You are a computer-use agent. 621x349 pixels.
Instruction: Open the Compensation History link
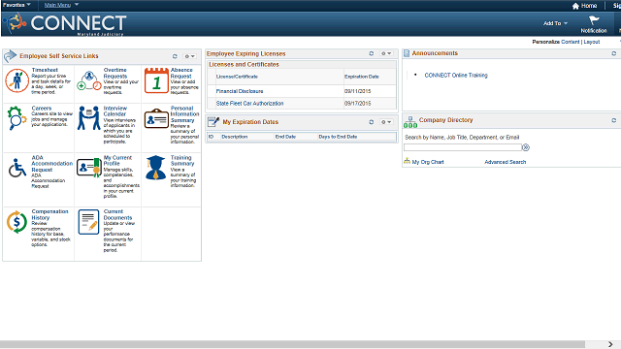(49, 214)
